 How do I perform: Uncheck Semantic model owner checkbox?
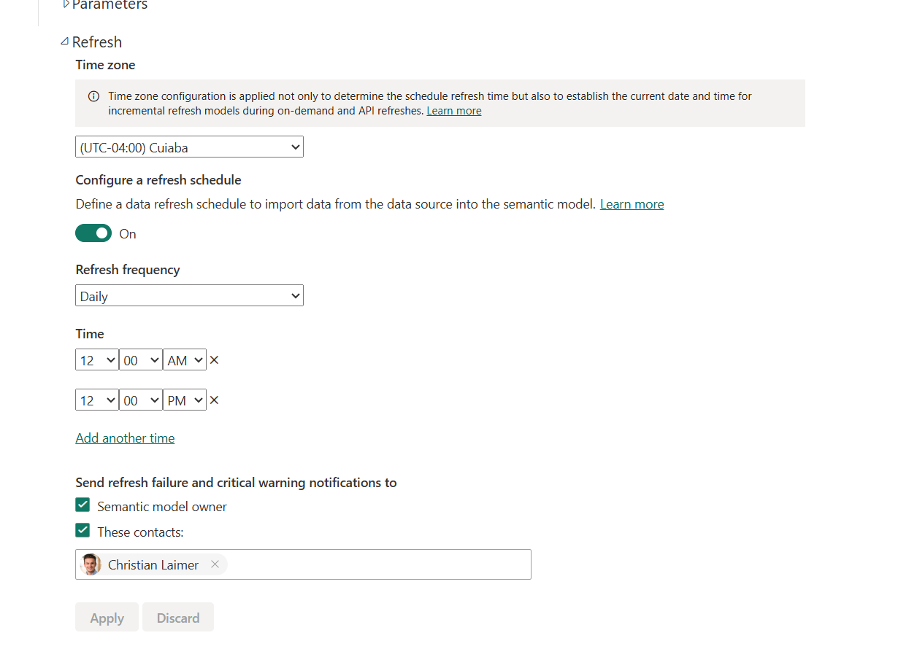[x=83, y=505]
